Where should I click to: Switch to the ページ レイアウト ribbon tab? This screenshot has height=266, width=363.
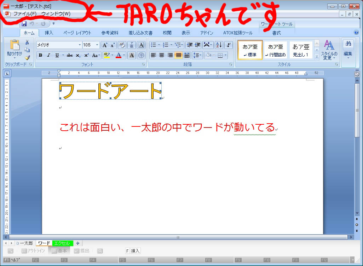tap(77, 33)
